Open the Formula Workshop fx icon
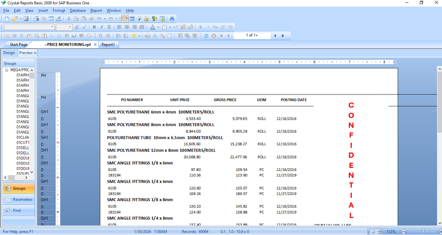Viewport: 442px width, 235px height. pyautogui.click(x=155, y=36)
